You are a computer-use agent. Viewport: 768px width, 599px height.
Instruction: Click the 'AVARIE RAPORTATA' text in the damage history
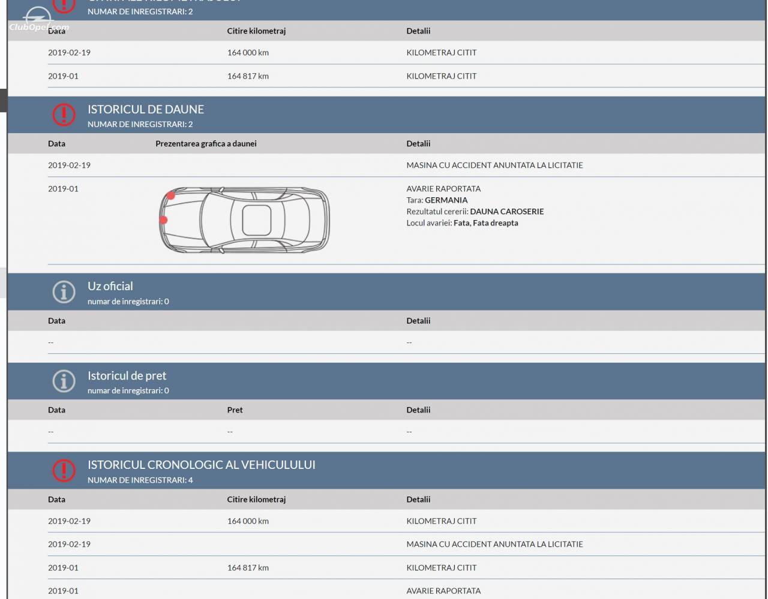(x=443, y=188)
